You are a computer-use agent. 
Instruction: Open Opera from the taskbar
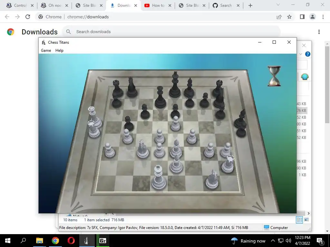pyautogui.click(x=71, y=241)
